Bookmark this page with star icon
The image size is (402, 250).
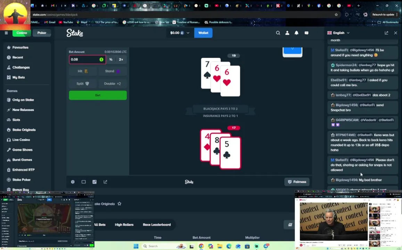coord(336,15)
